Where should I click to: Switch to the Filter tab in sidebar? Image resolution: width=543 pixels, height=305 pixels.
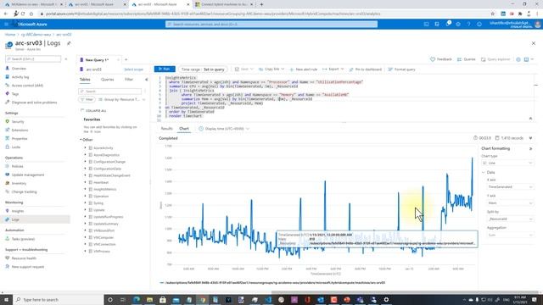pos(129,80)
